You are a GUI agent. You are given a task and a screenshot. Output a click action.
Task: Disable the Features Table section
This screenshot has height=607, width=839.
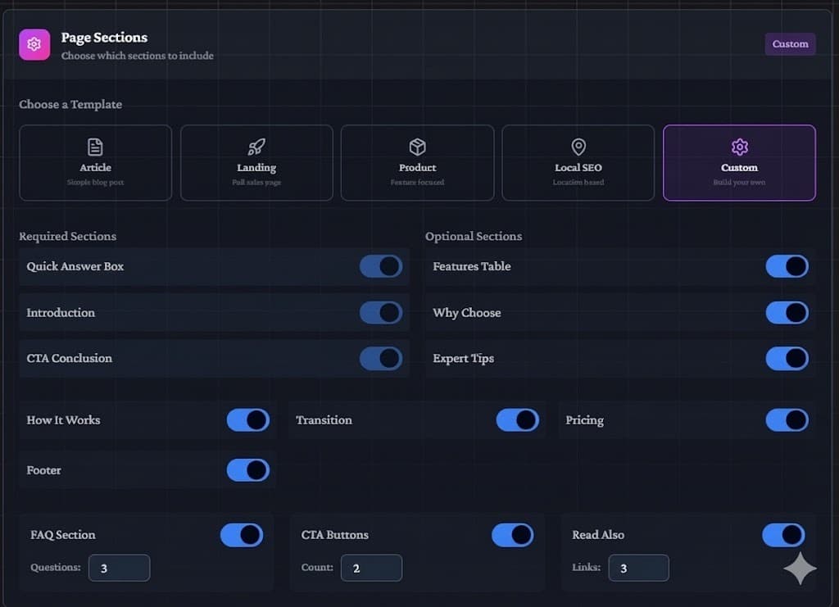(787, 266)
